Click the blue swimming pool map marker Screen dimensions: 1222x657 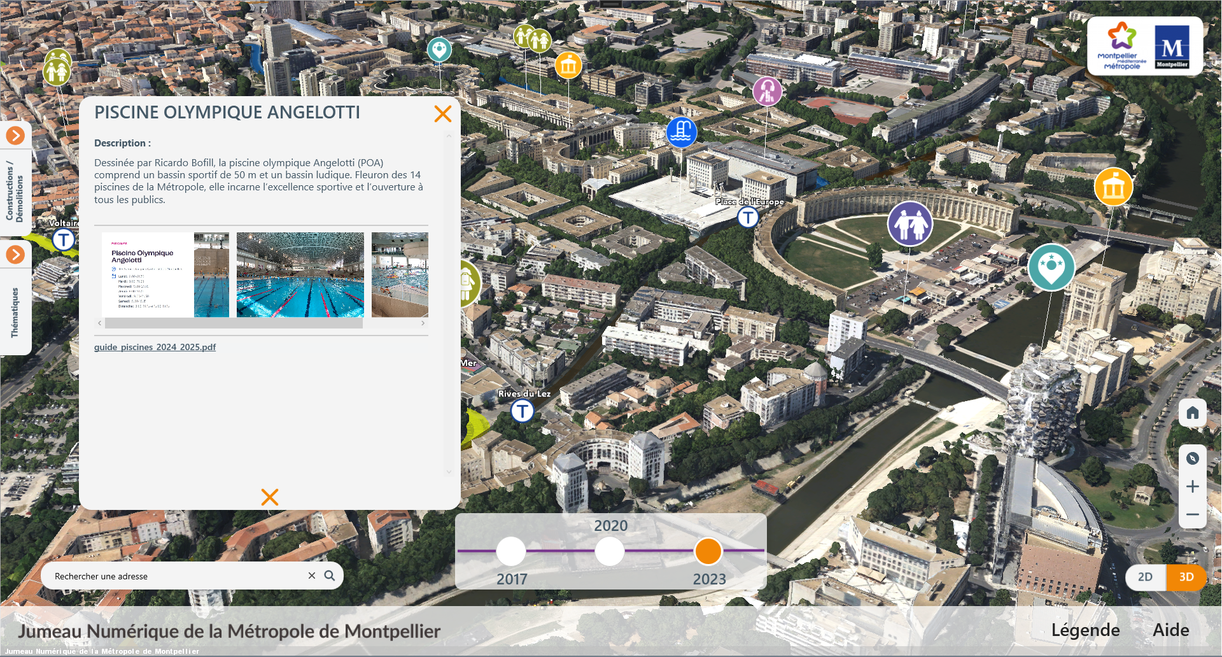tap(681, 132)
